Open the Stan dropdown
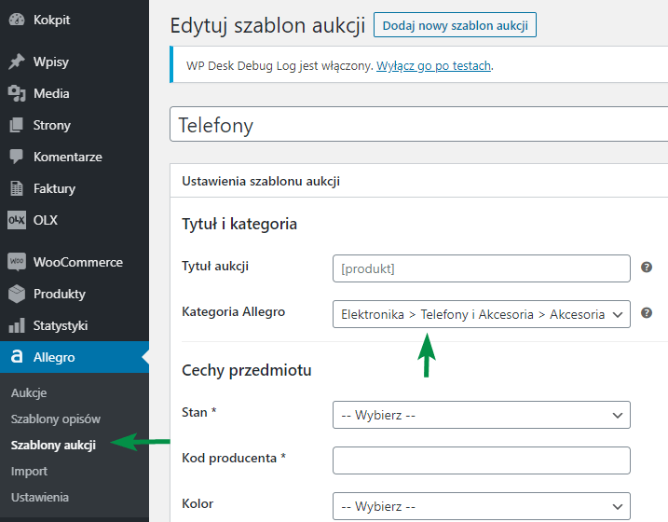This screenshot has height=522, width=668. click(482, 415)
